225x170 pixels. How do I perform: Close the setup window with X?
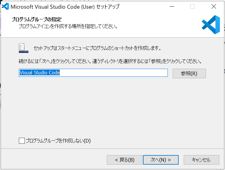pyautogui.click(x=214, y=7)
